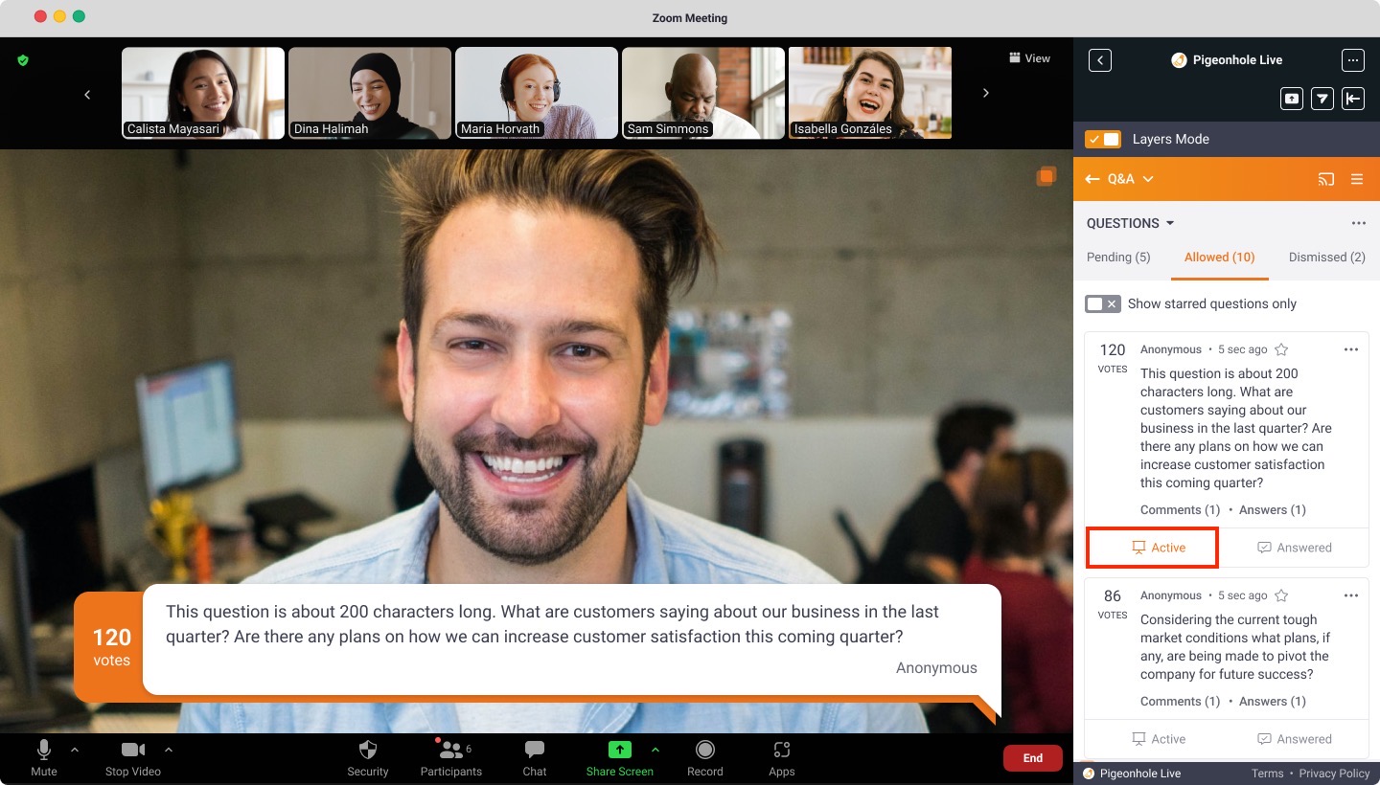The image size is (1380, 785).
Task: Open the Apps icon
Action: [x=782, y=750]
